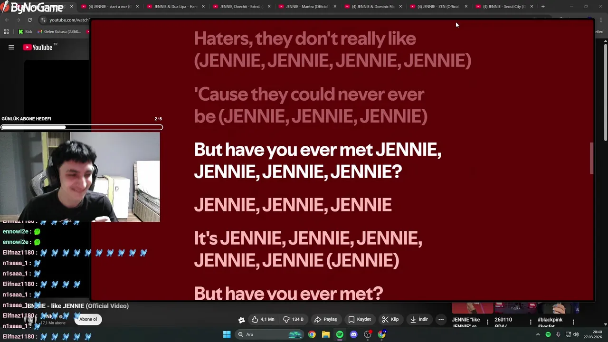Viewport: 608px width, 342px height.
Task: Close the JENNIE Mantra tab
Action: point(335,7)
